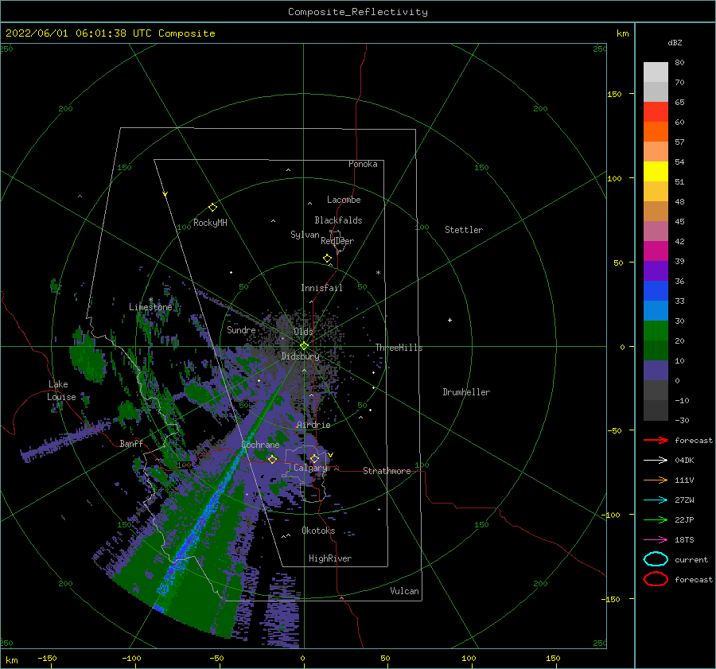Click the Calgary city label
Image resolution: width=716 pixels, height=669 pixels.
tap(310, 468)
